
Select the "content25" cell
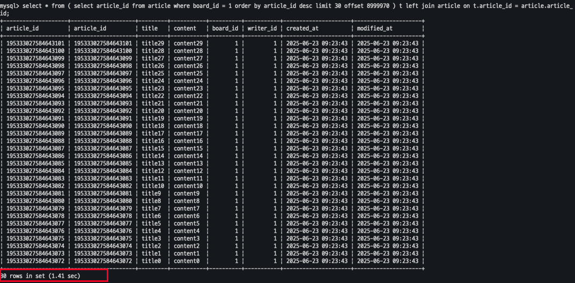pyautogui.click(x=188, y=73)
